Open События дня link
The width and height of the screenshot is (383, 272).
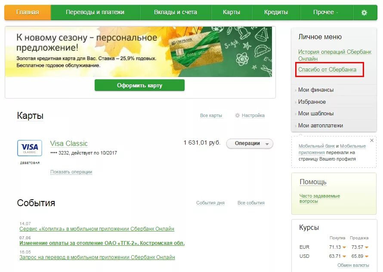pos(210,203)
